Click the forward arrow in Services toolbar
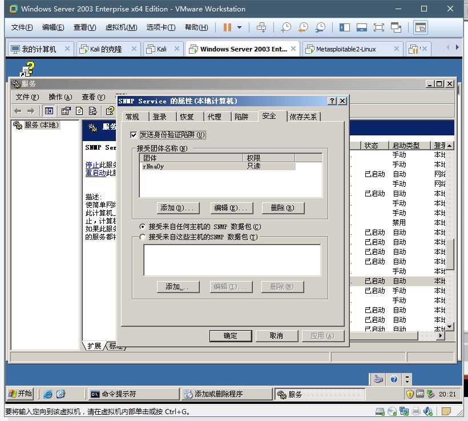Viewport: 468px width, 421px height. 31,111
